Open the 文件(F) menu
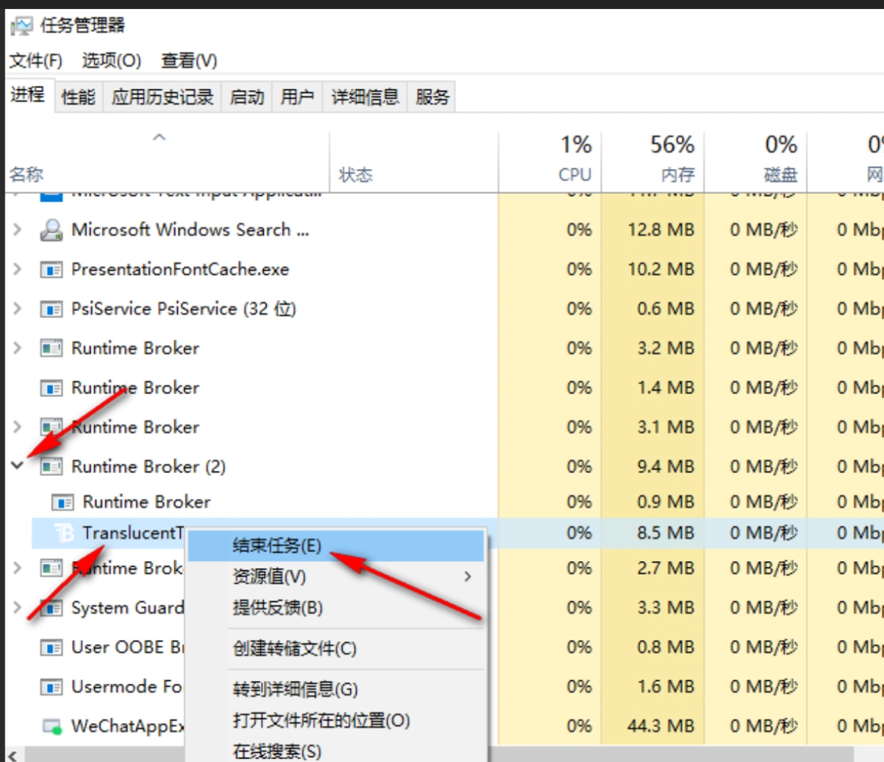This screenshot has height=762, width=884. point(36,61)
